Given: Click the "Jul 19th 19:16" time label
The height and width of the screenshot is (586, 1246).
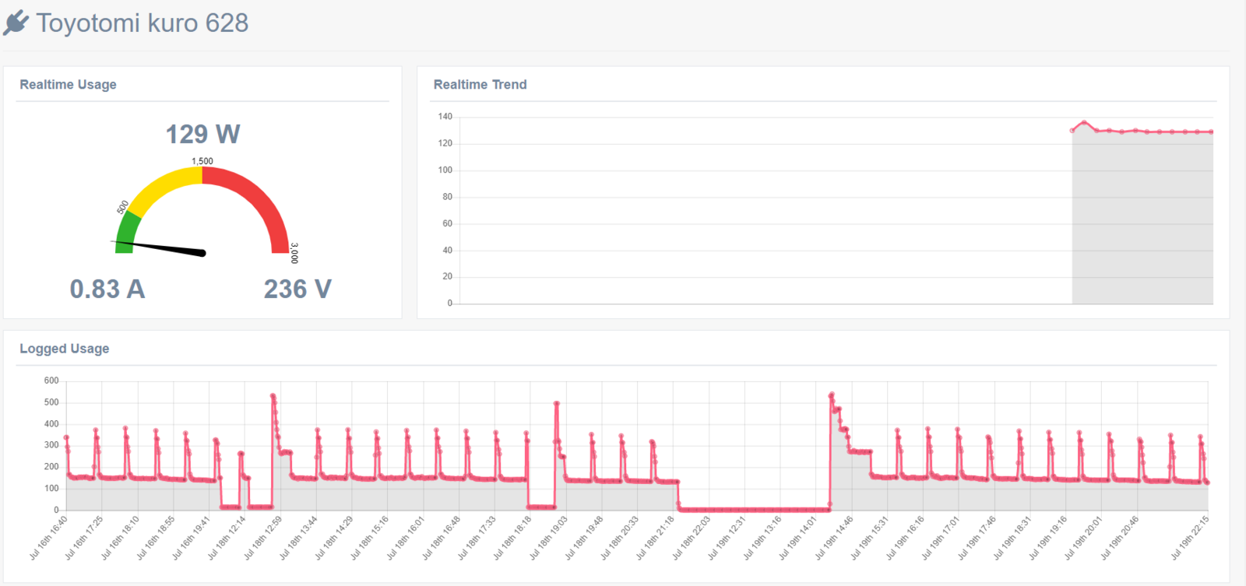Looking at the screenshot, I should coord(1047,538).
